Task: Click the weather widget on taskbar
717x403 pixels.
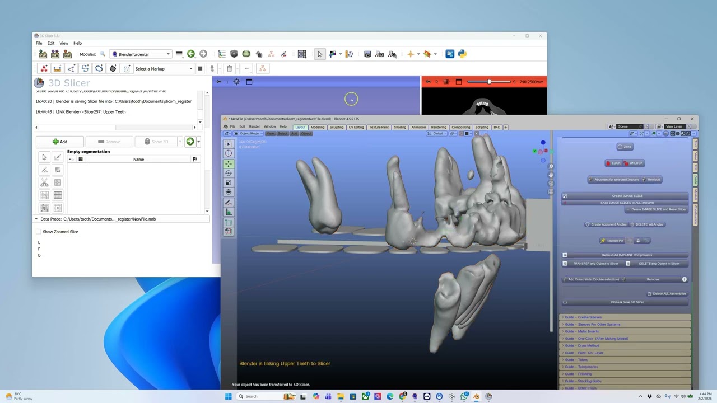Action: [x=20, y=396]
